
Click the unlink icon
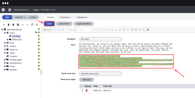coord(128,30)
